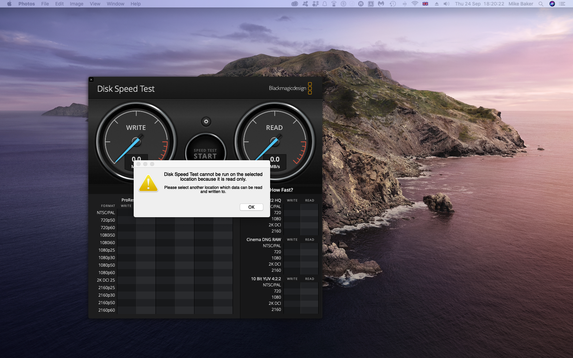Screen dimensions: 573x358
Task: Open the Mike Baker user menu
Action: tap(521, 4)
